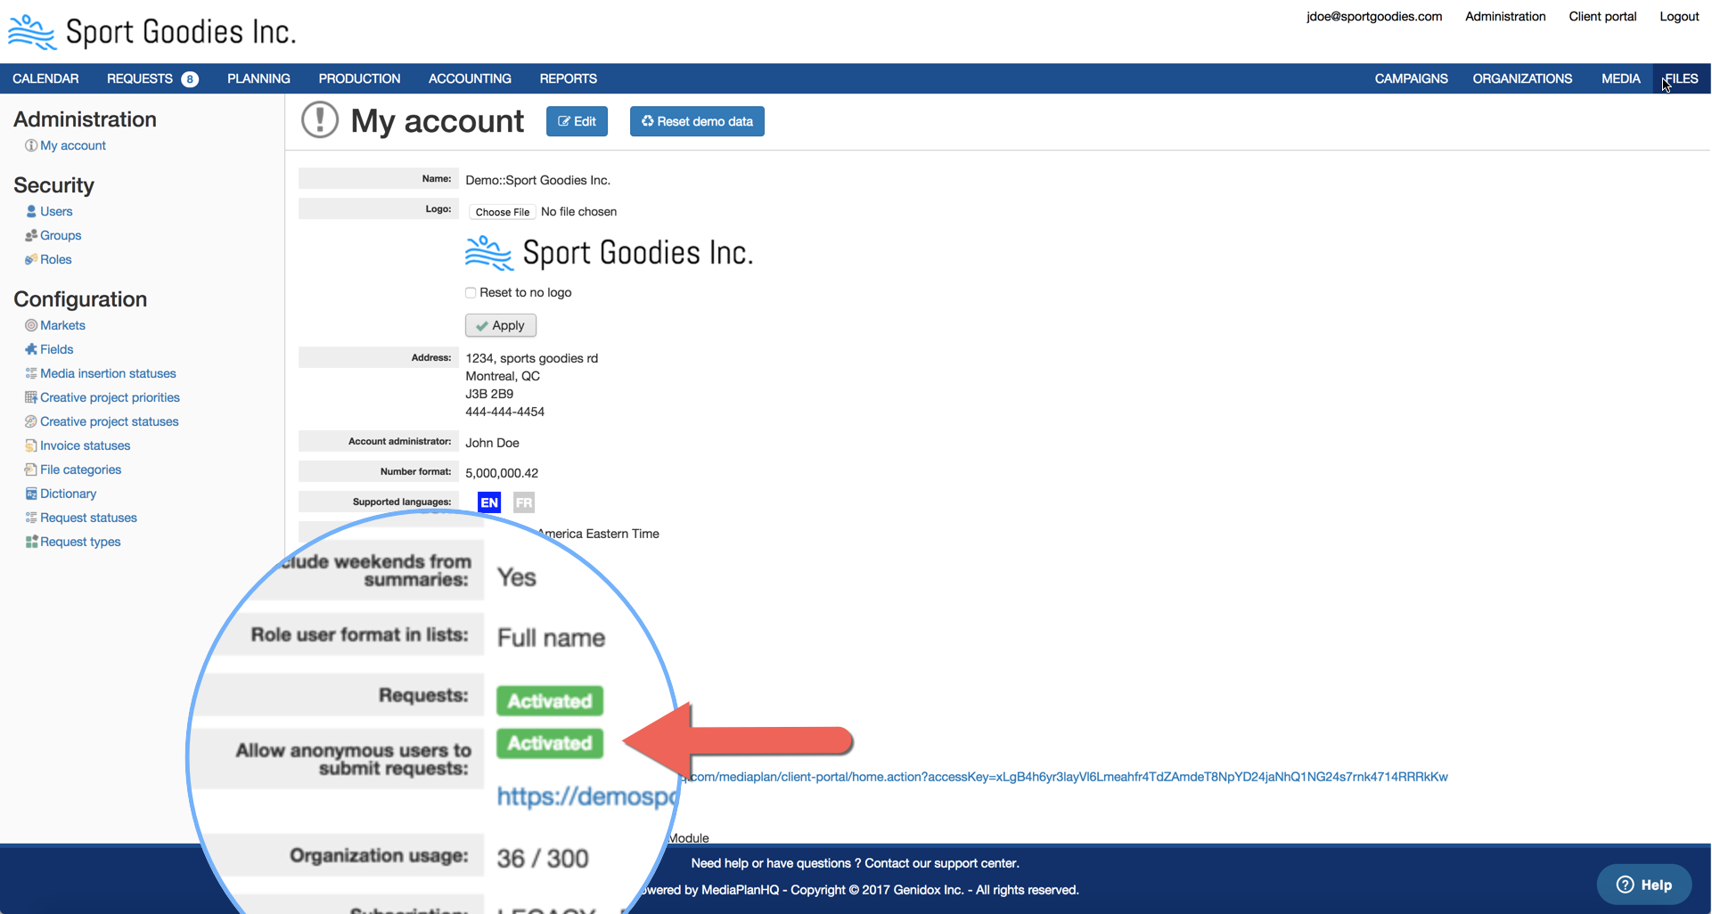Open the Help widget at bottom right
Image resolution: width=1712 pixels, height=914 pixels.
pyautogui.click(x=1644, y=885)
